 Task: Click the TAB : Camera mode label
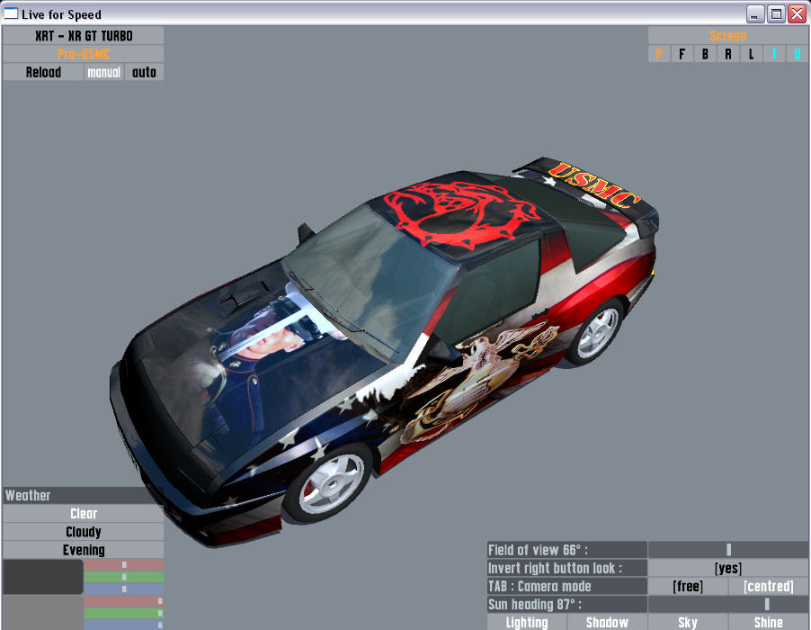click(566, 586)
